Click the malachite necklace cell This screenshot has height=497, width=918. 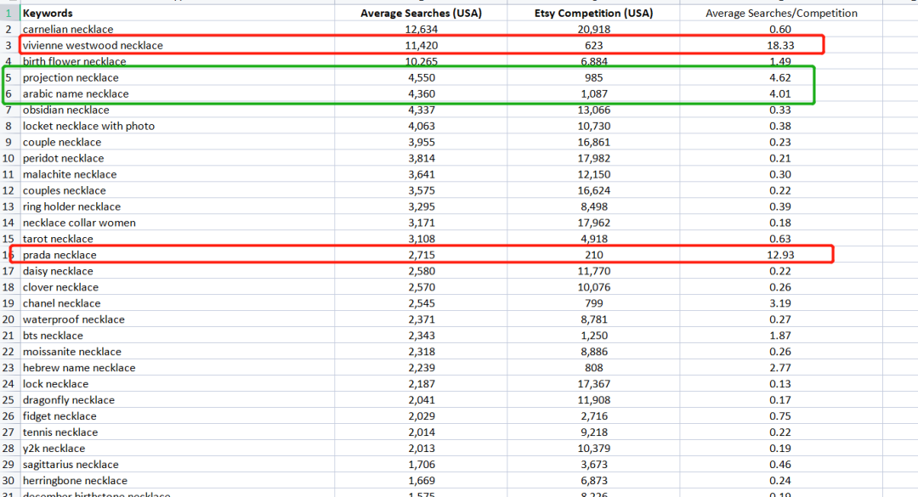click(178, 174)
